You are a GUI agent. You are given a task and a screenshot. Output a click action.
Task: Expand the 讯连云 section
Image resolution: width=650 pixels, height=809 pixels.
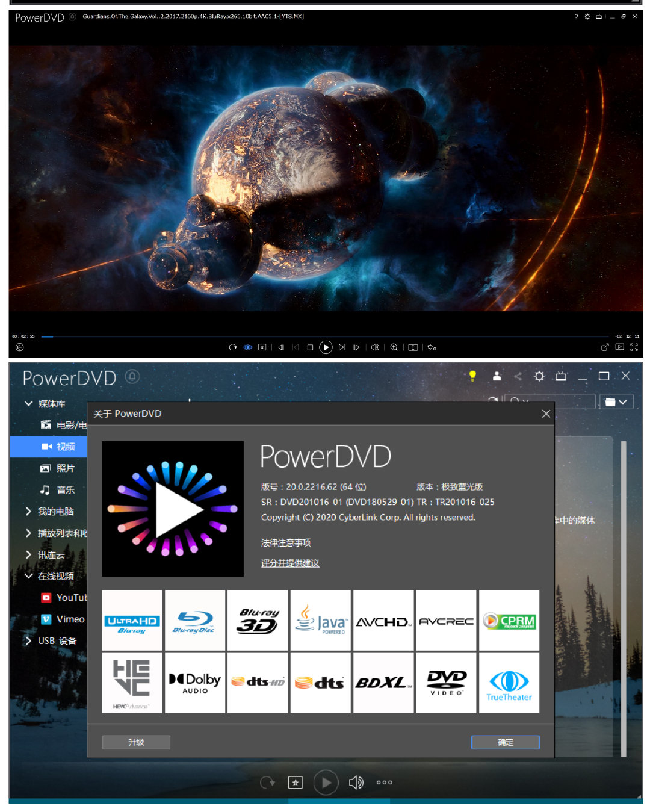[28, 555]
